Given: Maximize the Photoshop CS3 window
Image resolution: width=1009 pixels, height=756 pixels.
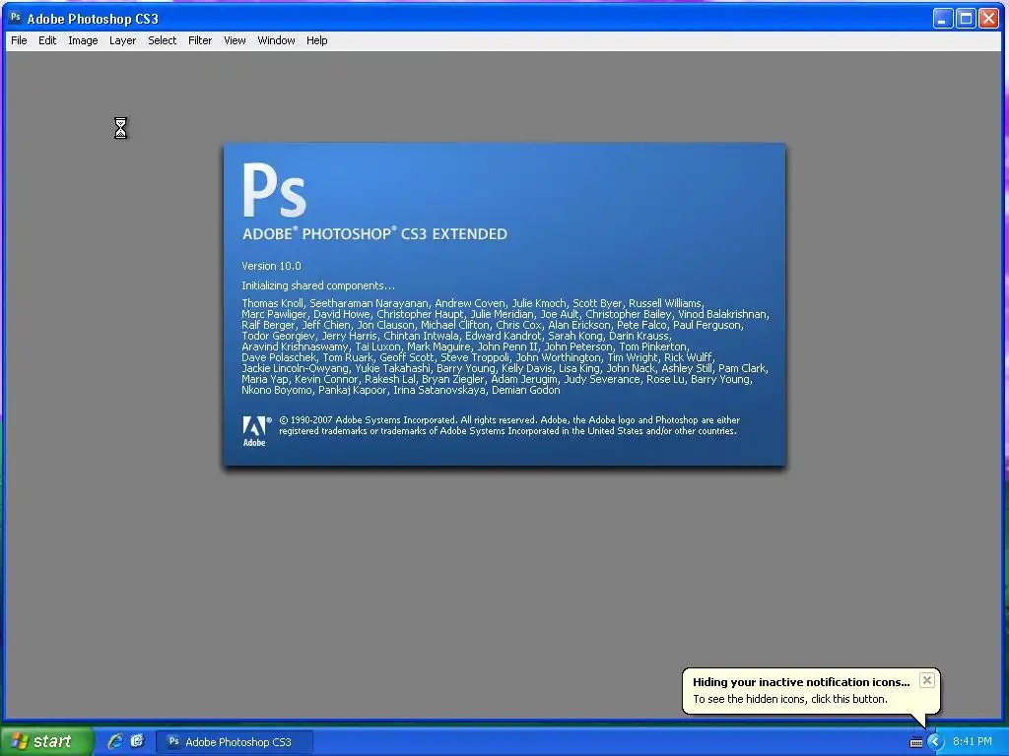Looking at the screenshot, I should coord(966,18).
